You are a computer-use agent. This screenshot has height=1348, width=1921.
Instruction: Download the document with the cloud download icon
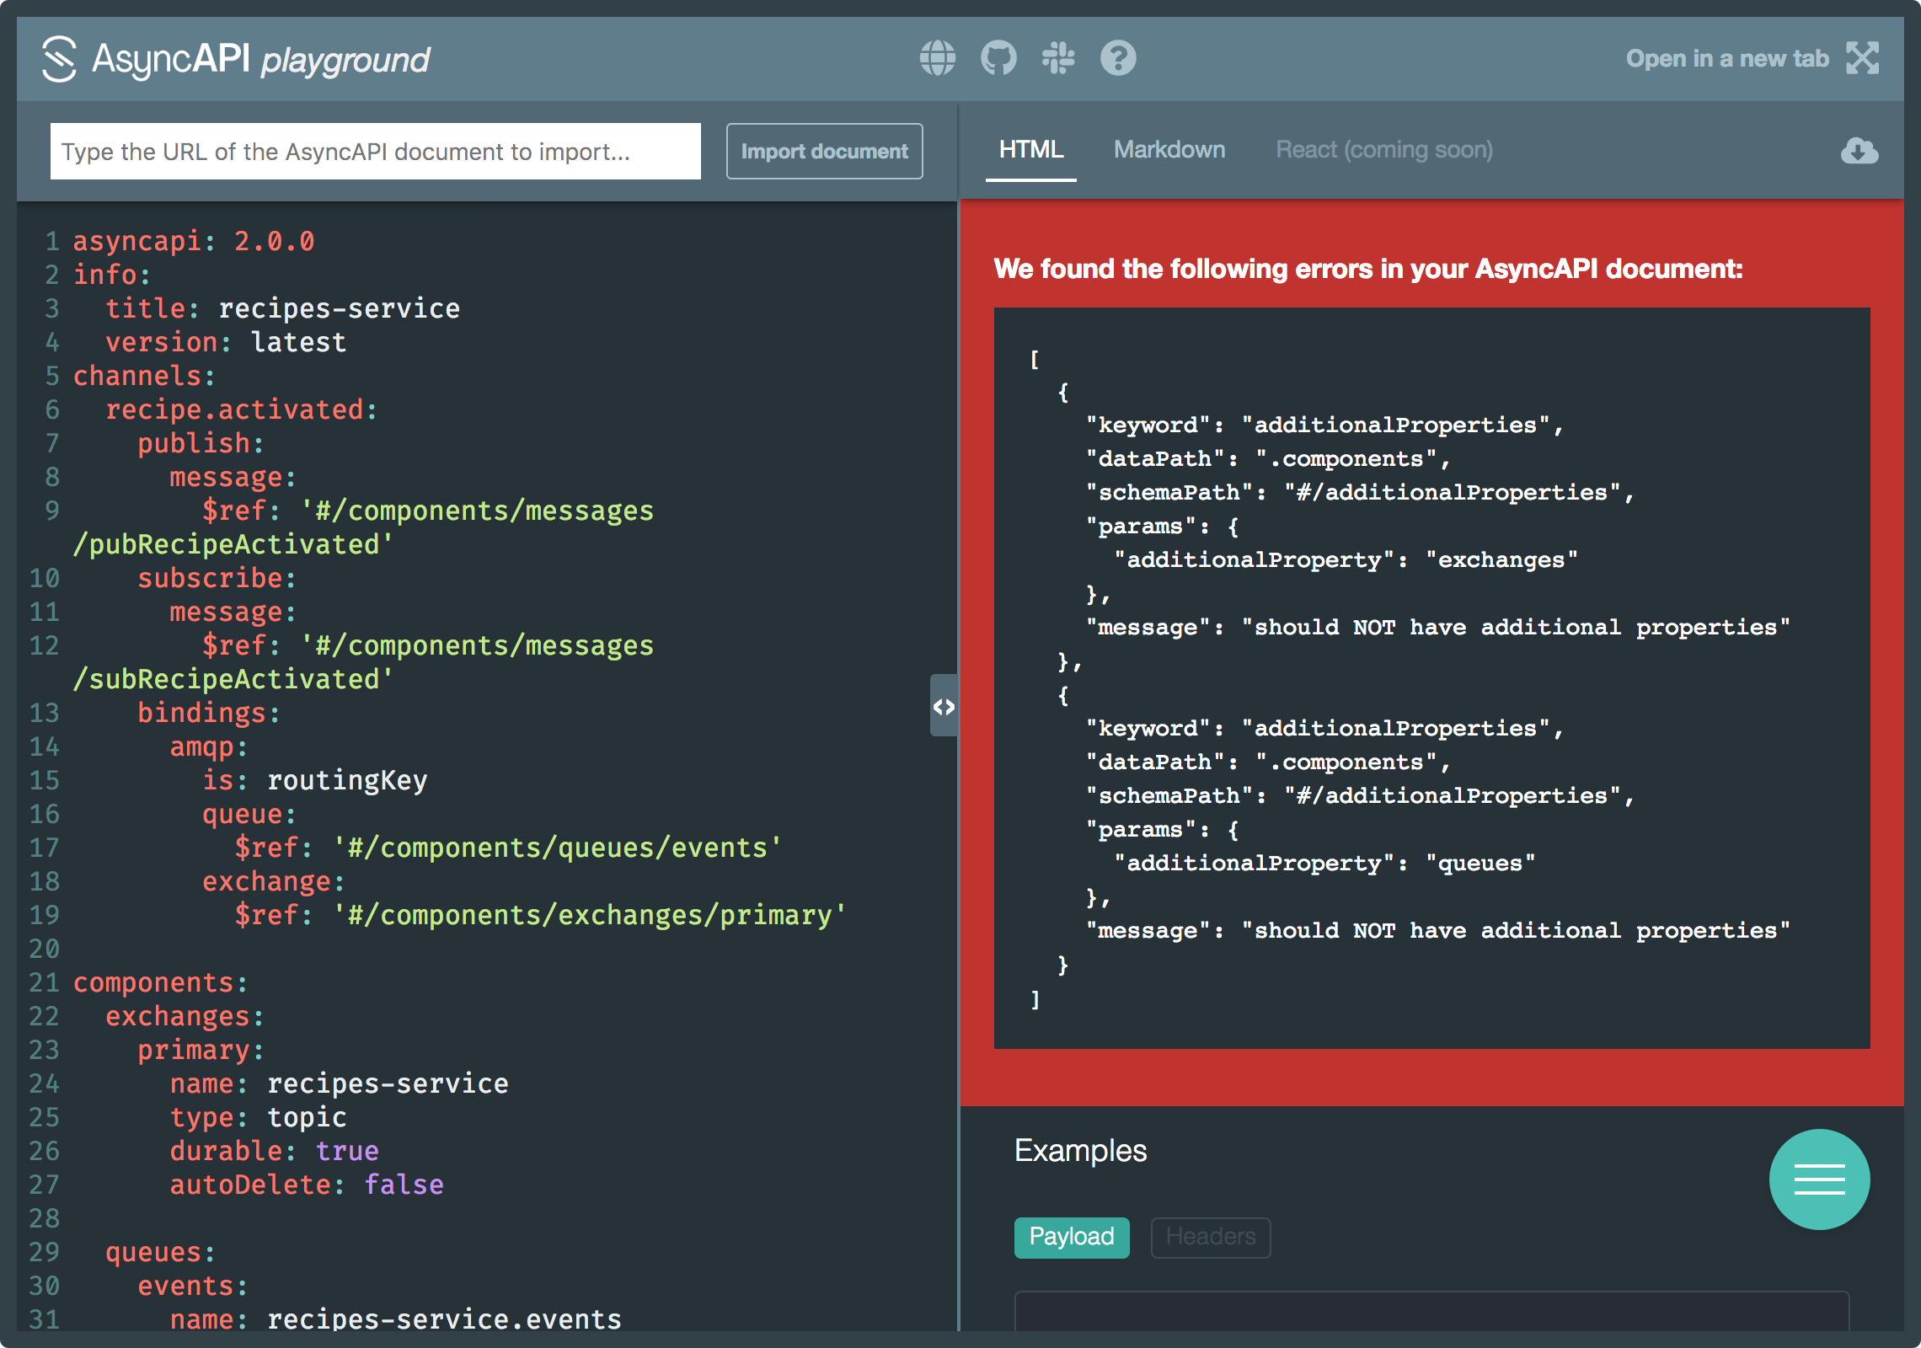coord(1859,151)
